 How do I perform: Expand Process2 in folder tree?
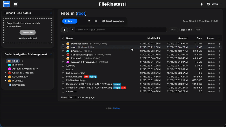point(6,81)
